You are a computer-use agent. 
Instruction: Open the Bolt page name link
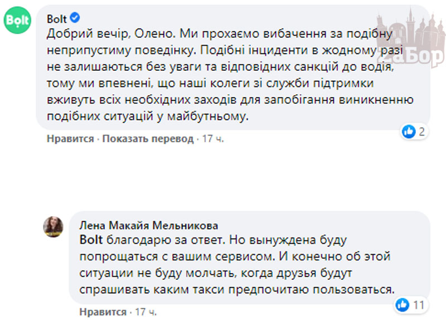pos(57,20)
